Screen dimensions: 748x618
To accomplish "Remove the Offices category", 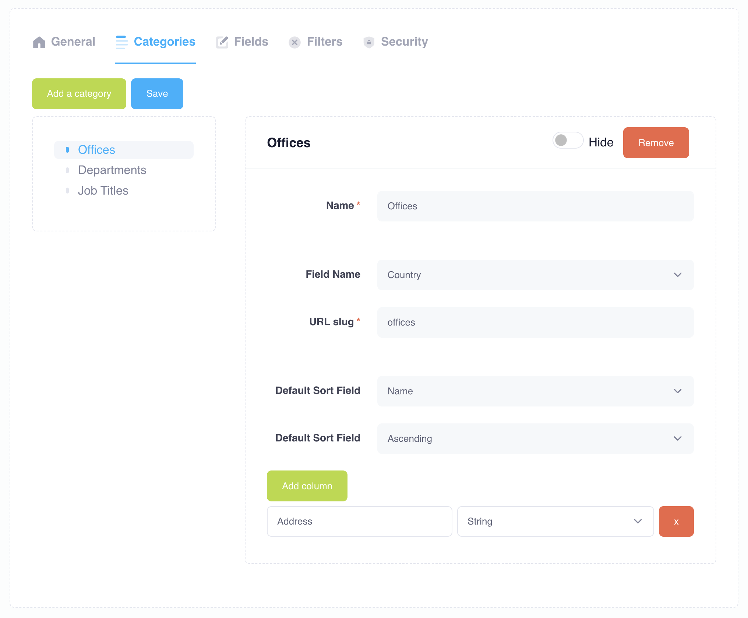I will (x=656, y=143).
